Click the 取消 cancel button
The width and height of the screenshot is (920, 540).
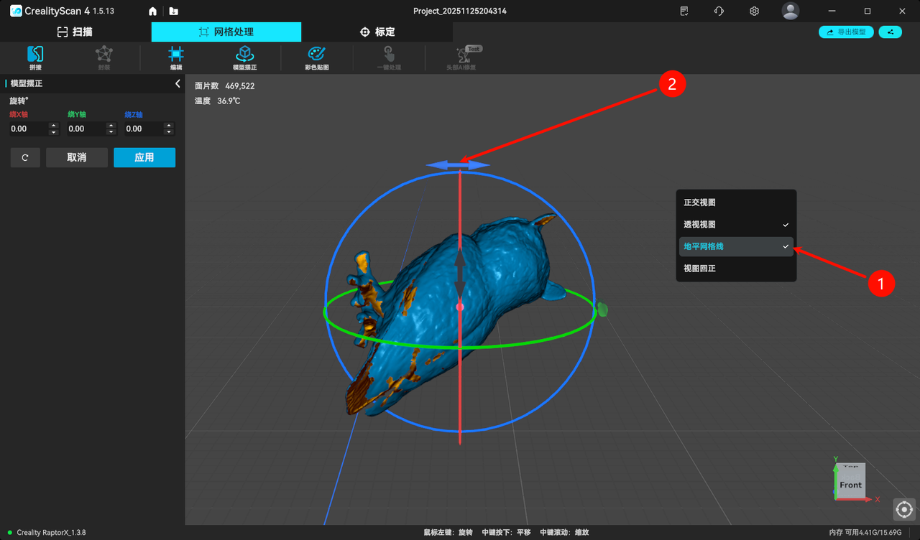point(76,157)
